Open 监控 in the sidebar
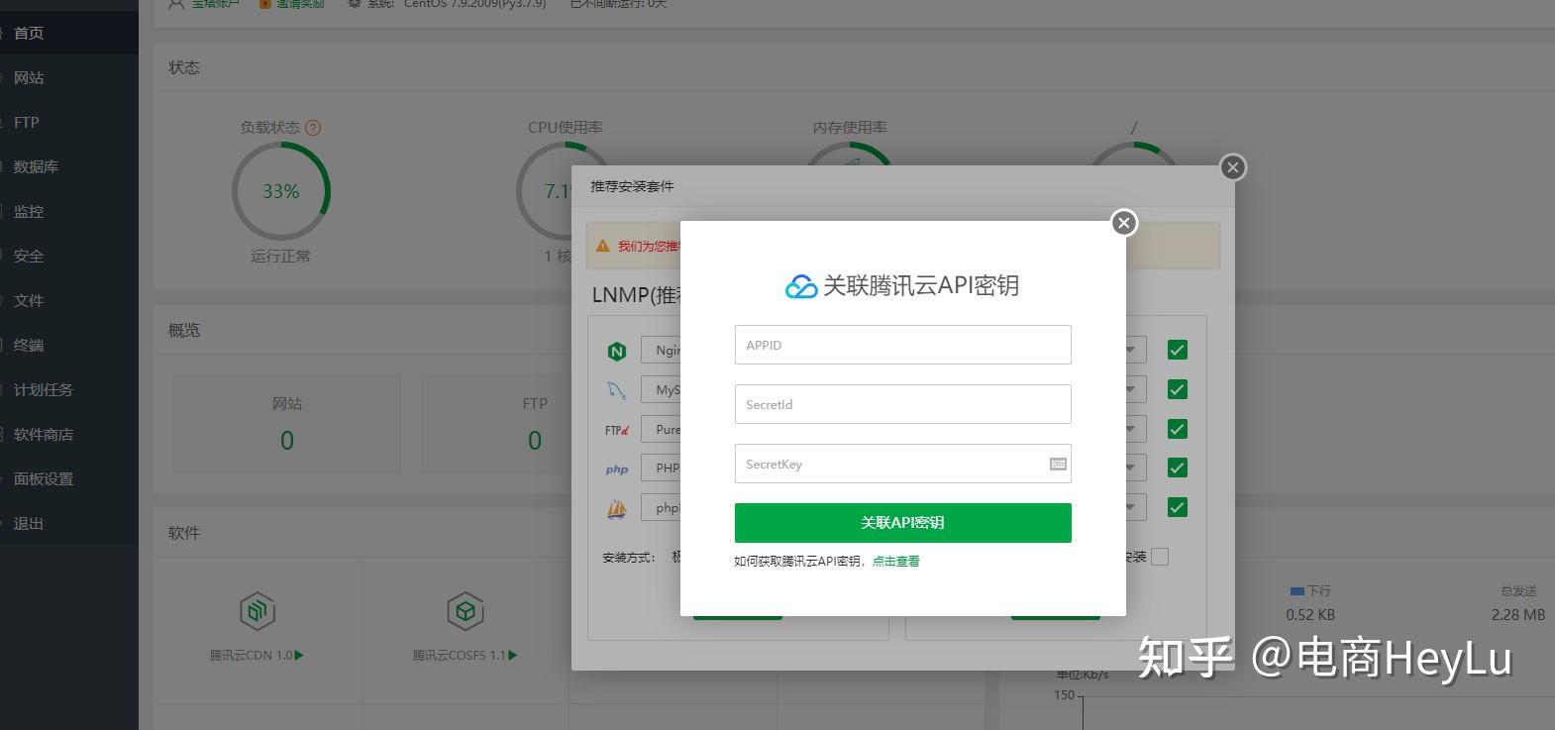The width and height of the screenshot is (1555, 730). [69, 211]
